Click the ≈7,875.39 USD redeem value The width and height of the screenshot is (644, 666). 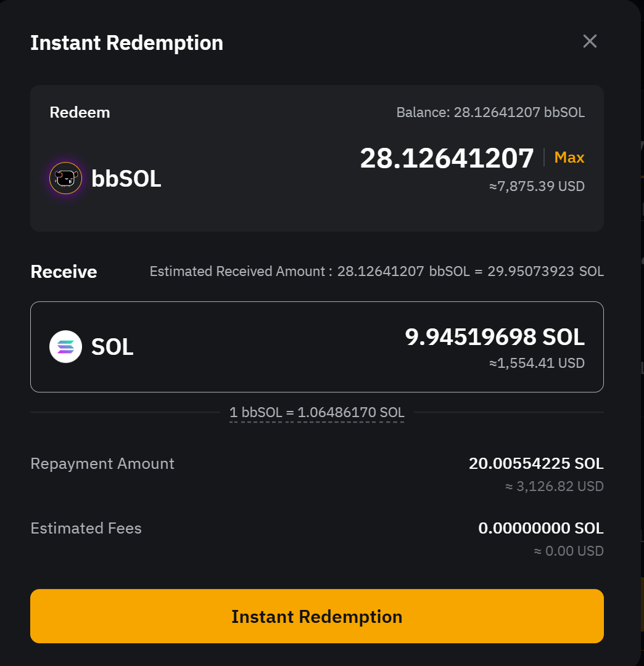coord(537,186)
